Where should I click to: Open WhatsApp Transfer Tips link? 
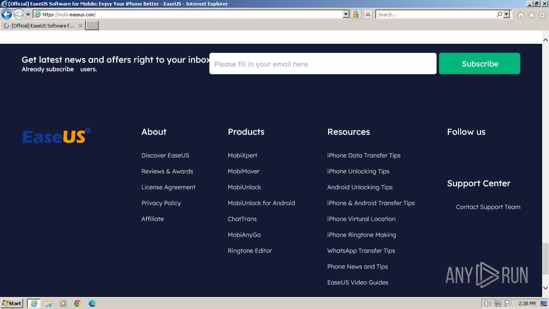click(361, 251)
